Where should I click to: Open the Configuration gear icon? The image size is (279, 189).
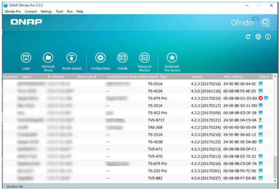point(100,58)
